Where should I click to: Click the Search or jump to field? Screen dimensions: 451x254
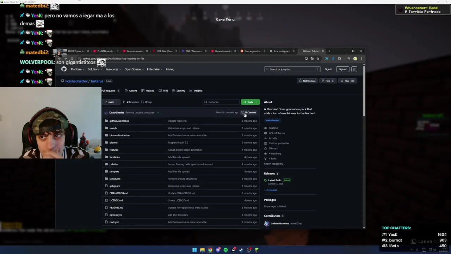(x=292, y=69)
